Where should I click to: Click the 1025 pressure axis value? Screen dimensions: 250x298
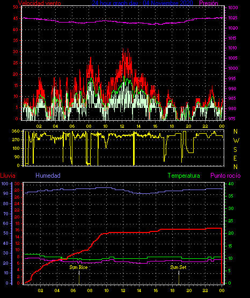coord(233,18)
